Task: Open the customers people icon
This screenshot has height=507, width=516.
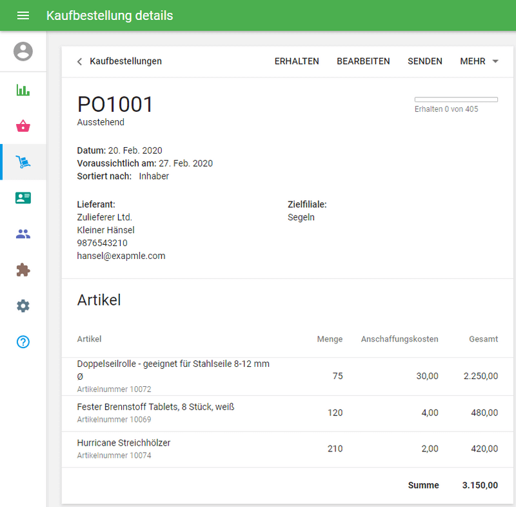Action: pyautogui.click(x=23, y=234)
